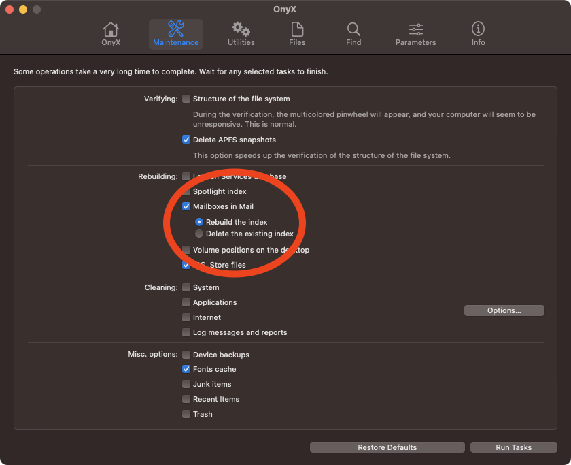Select Delete the existing index option
This screenshot has width=571, height=465.
(198, 234)
